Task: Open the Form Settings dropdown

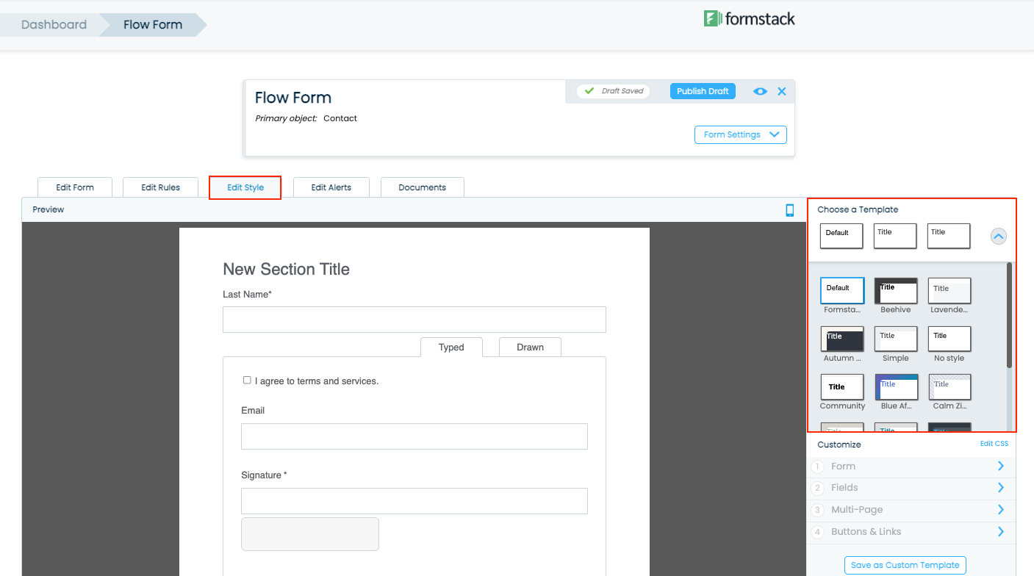Action: (x=740, y=135)
